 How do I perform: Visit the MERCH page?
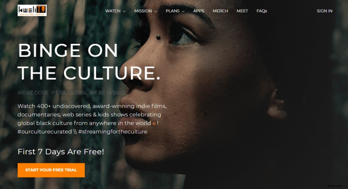pyautogui.click(x=220, y=11)
